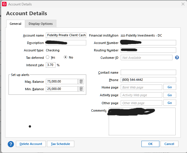Click the Customer ID field

click(147, 58)
